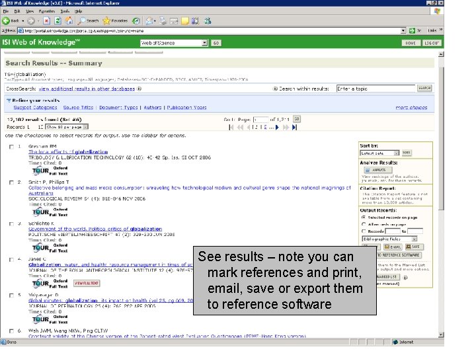This screenshot has height=357, width=476.
Task: Open the Favorites menu
Action: point(46,11)
